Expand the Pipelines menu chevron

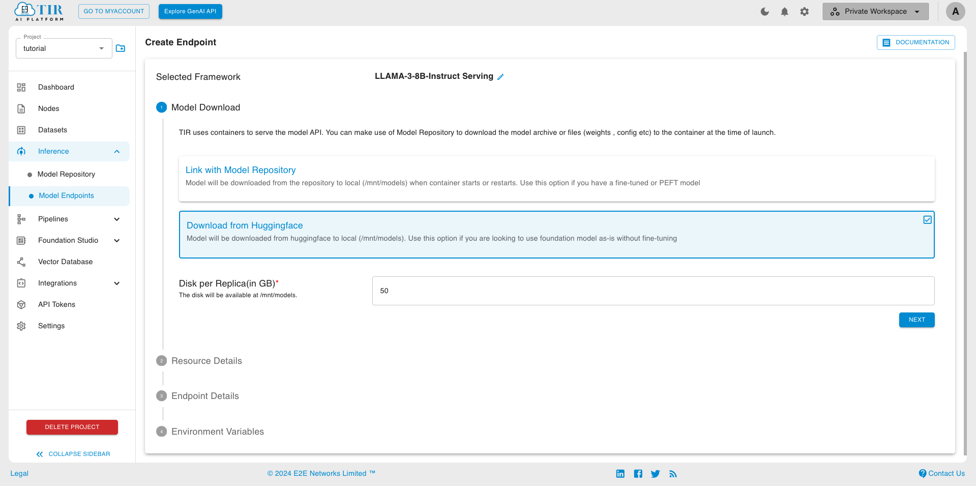coord(117,219)
